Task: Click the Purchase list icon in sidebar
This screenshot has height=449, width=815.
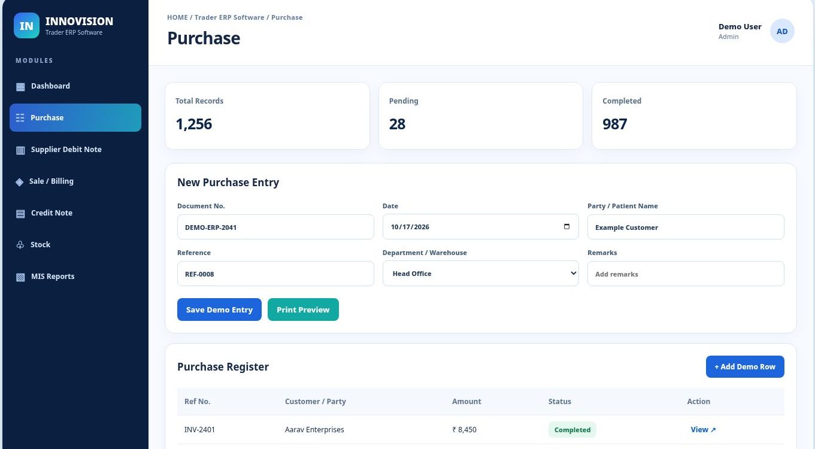Action: tap(20, 118)
